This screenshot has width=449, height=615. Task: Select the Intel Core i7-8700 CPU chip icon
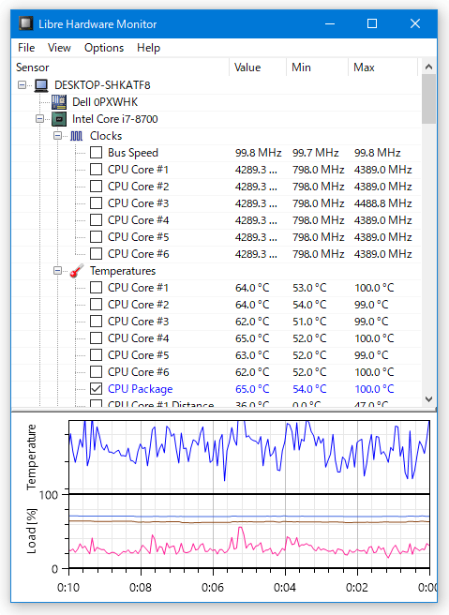tap(59, 119)
